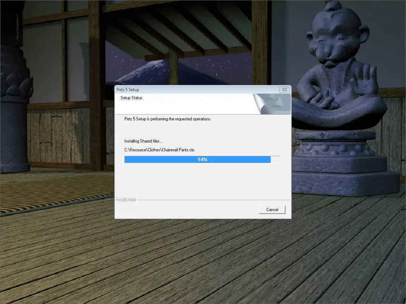Click the InstallShield label

(x=126, y=200)
